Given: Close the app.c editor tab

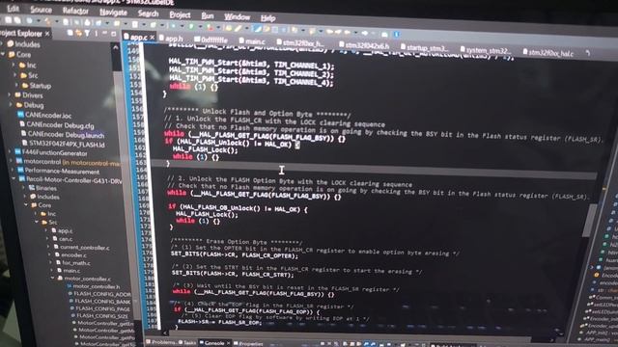Looking at the screenshot, I should (152, 38).
